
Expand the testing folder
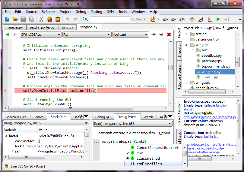click(x=187, y=34)
